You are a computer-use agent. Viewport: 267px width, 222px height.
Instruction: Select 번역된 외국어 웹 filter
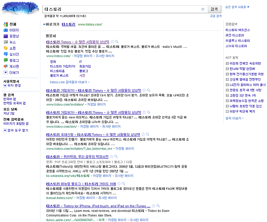point(14,103)
